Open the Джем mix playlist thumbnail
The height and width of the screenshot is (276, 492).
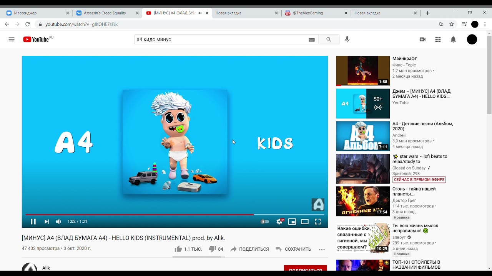coord(363,103)
